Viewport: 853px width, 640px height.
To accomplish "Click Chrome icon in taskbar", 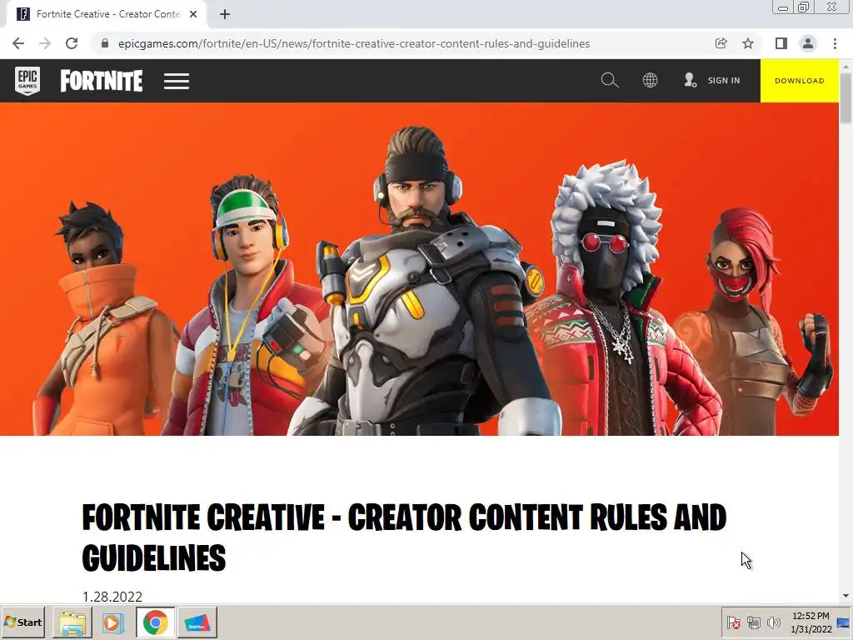I will tap(156, 622).
